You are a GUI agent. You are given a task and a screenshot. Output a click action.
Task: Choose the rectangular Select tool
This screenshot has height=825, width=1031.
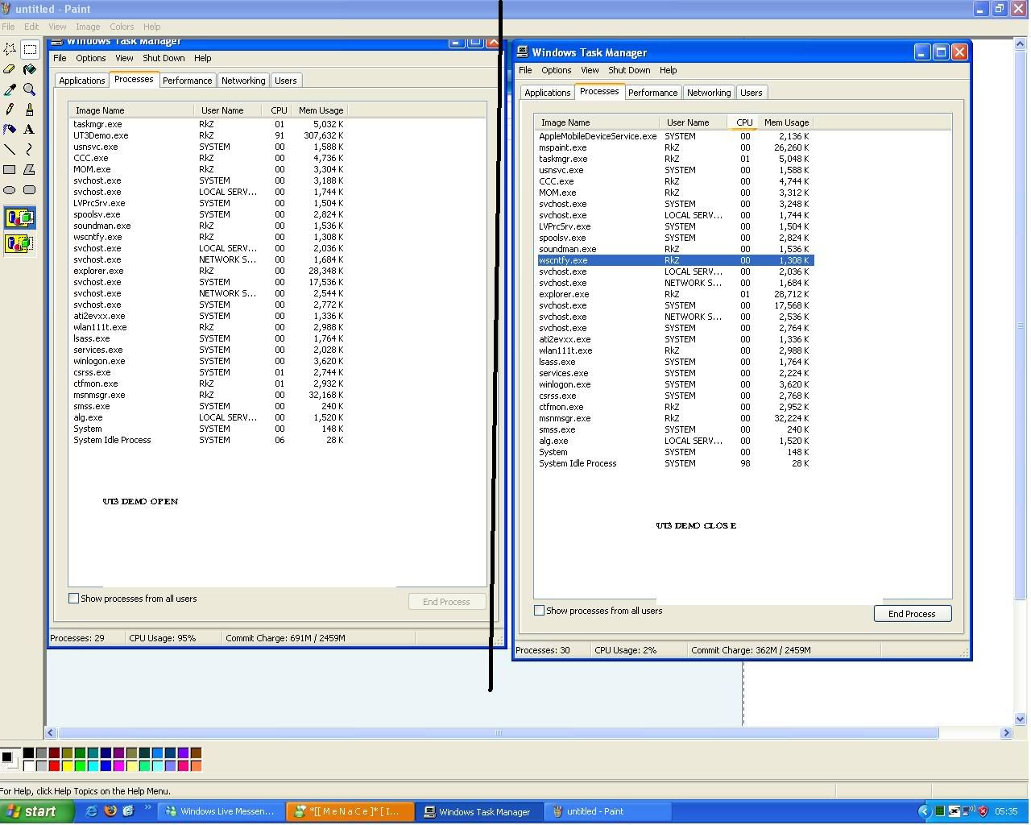click(30, 49)
